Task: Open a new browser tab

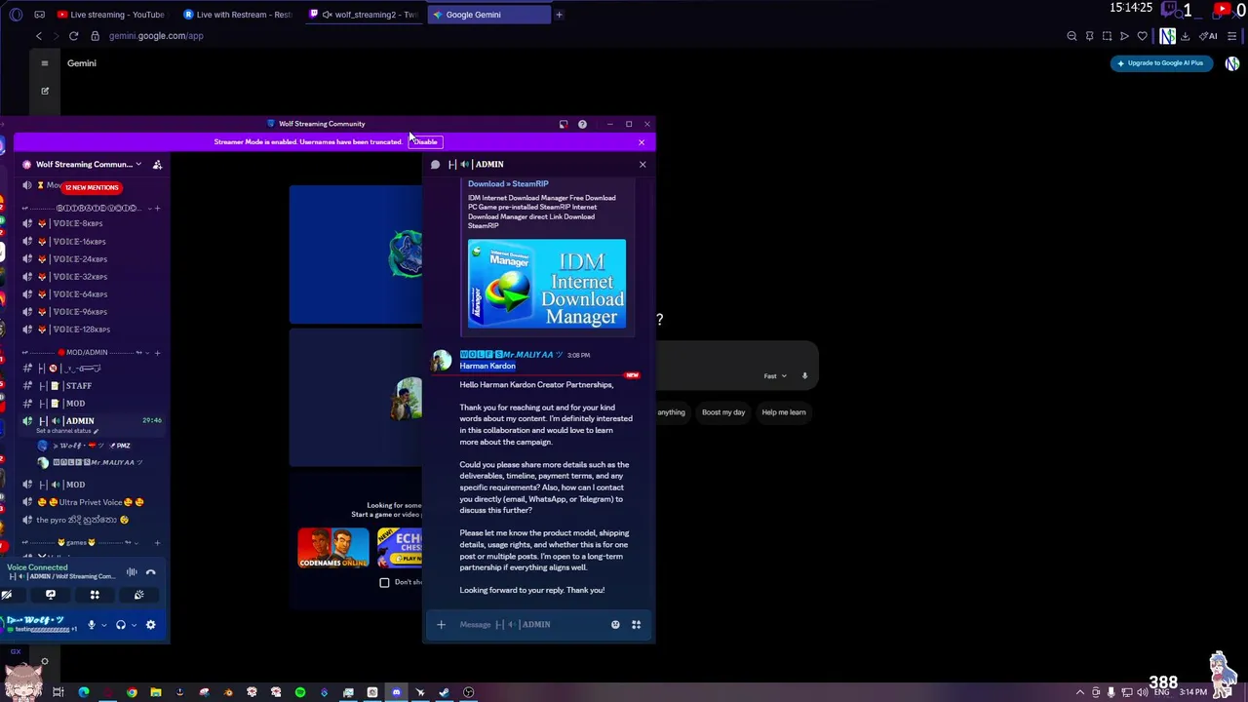Action: [559, 15]
